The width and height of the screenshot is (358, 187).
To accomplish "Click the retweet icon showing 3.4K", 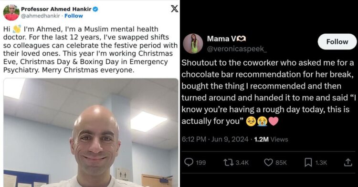I will 227,162.
